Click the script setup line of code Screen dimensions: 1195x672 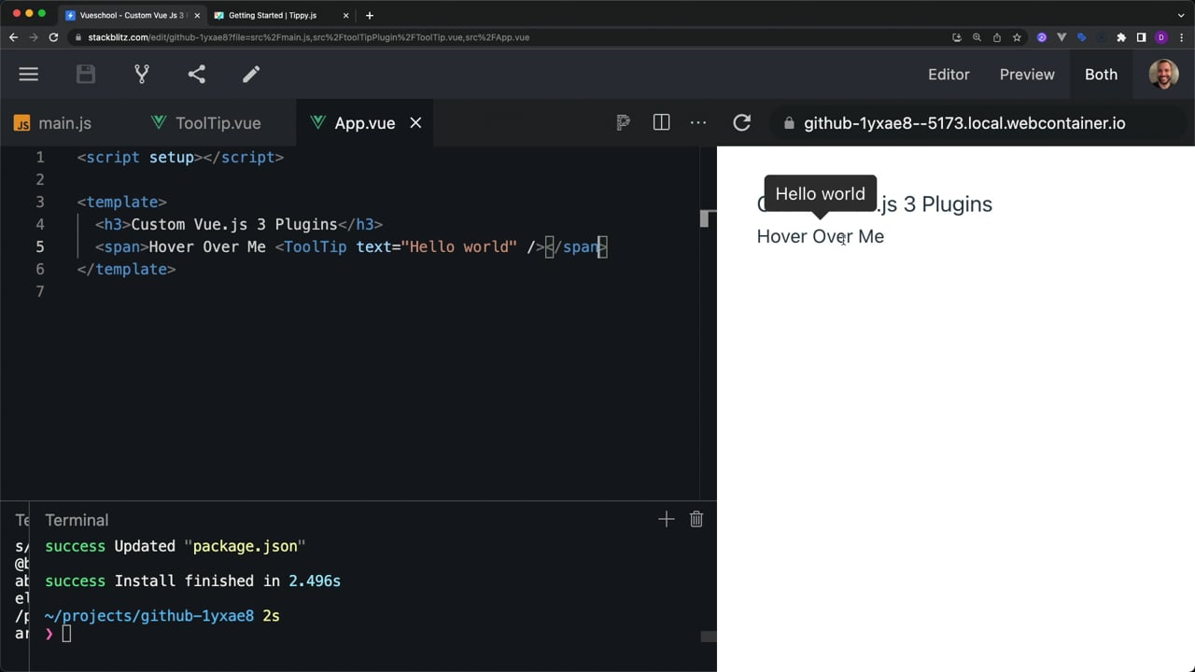click(x=180, y=157)
